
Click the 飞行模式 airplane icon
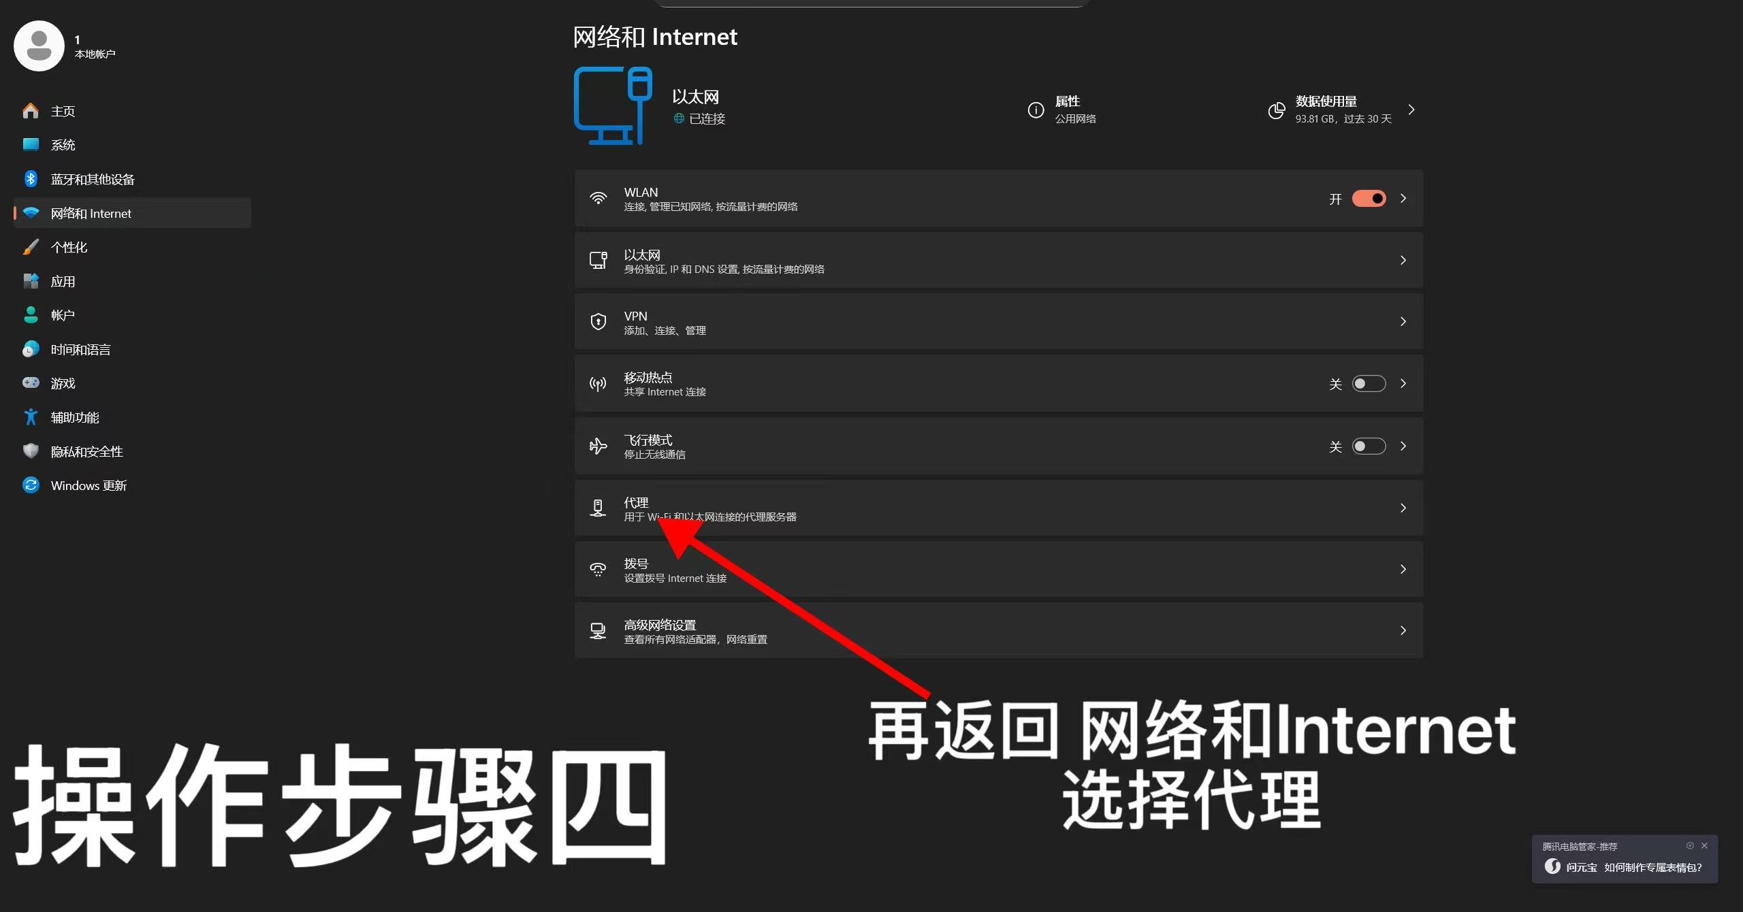pos(598,446)
